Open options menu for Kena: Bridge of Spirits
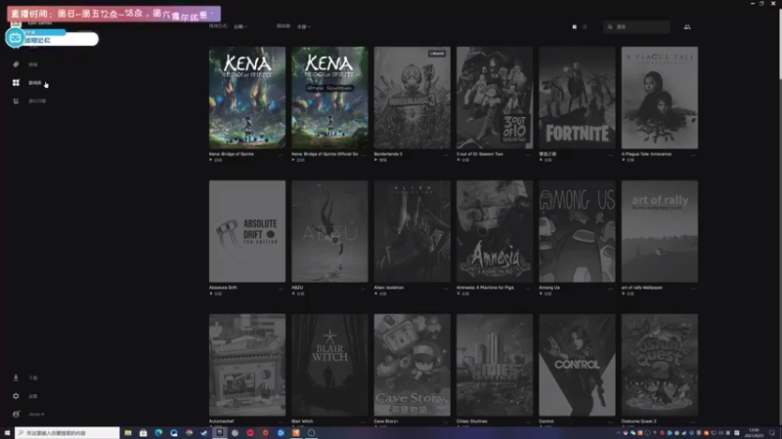 (x=281, y=155)
